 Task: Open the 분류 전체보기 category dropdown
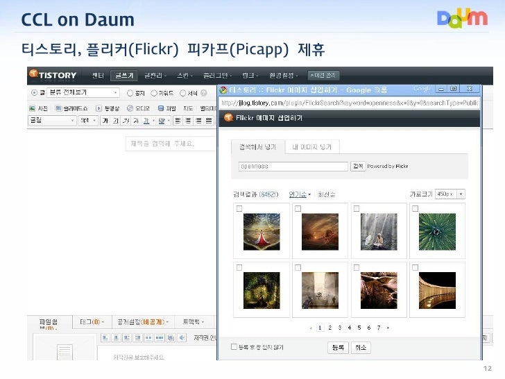83,92
